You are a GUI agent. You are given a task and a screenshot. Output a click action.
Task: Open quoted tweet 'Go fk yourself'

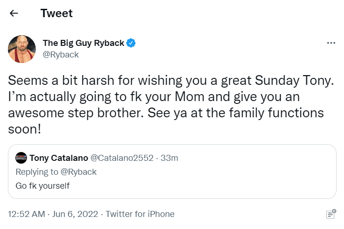coord(42,186)
